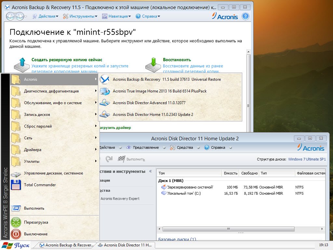This screenshot has width=333, height=250.
Task: Sort volumes by the Свободно column header
Action: (x=249, y=173)
